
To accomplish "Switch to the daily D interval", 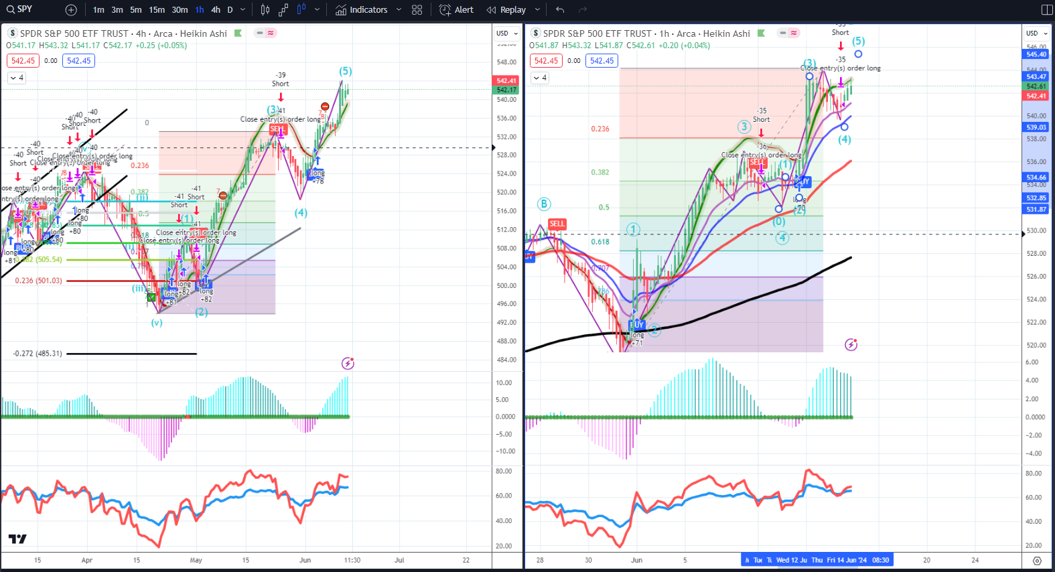I will click(230, 10).
